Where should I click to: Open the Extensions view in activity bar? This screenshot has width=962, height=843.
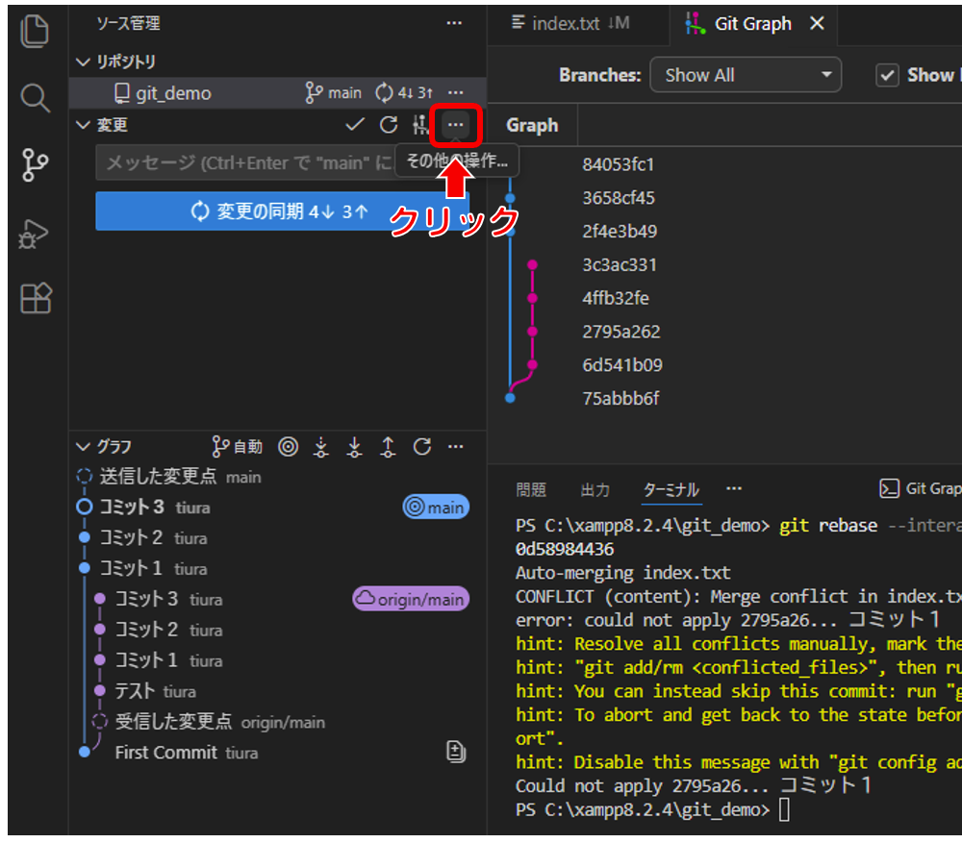35,299
